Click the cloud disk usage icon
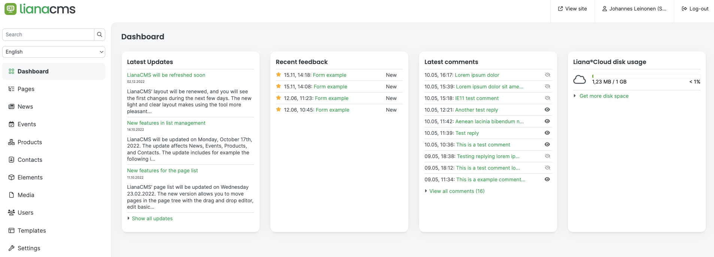The image size is (714, 257). point(580,79)
